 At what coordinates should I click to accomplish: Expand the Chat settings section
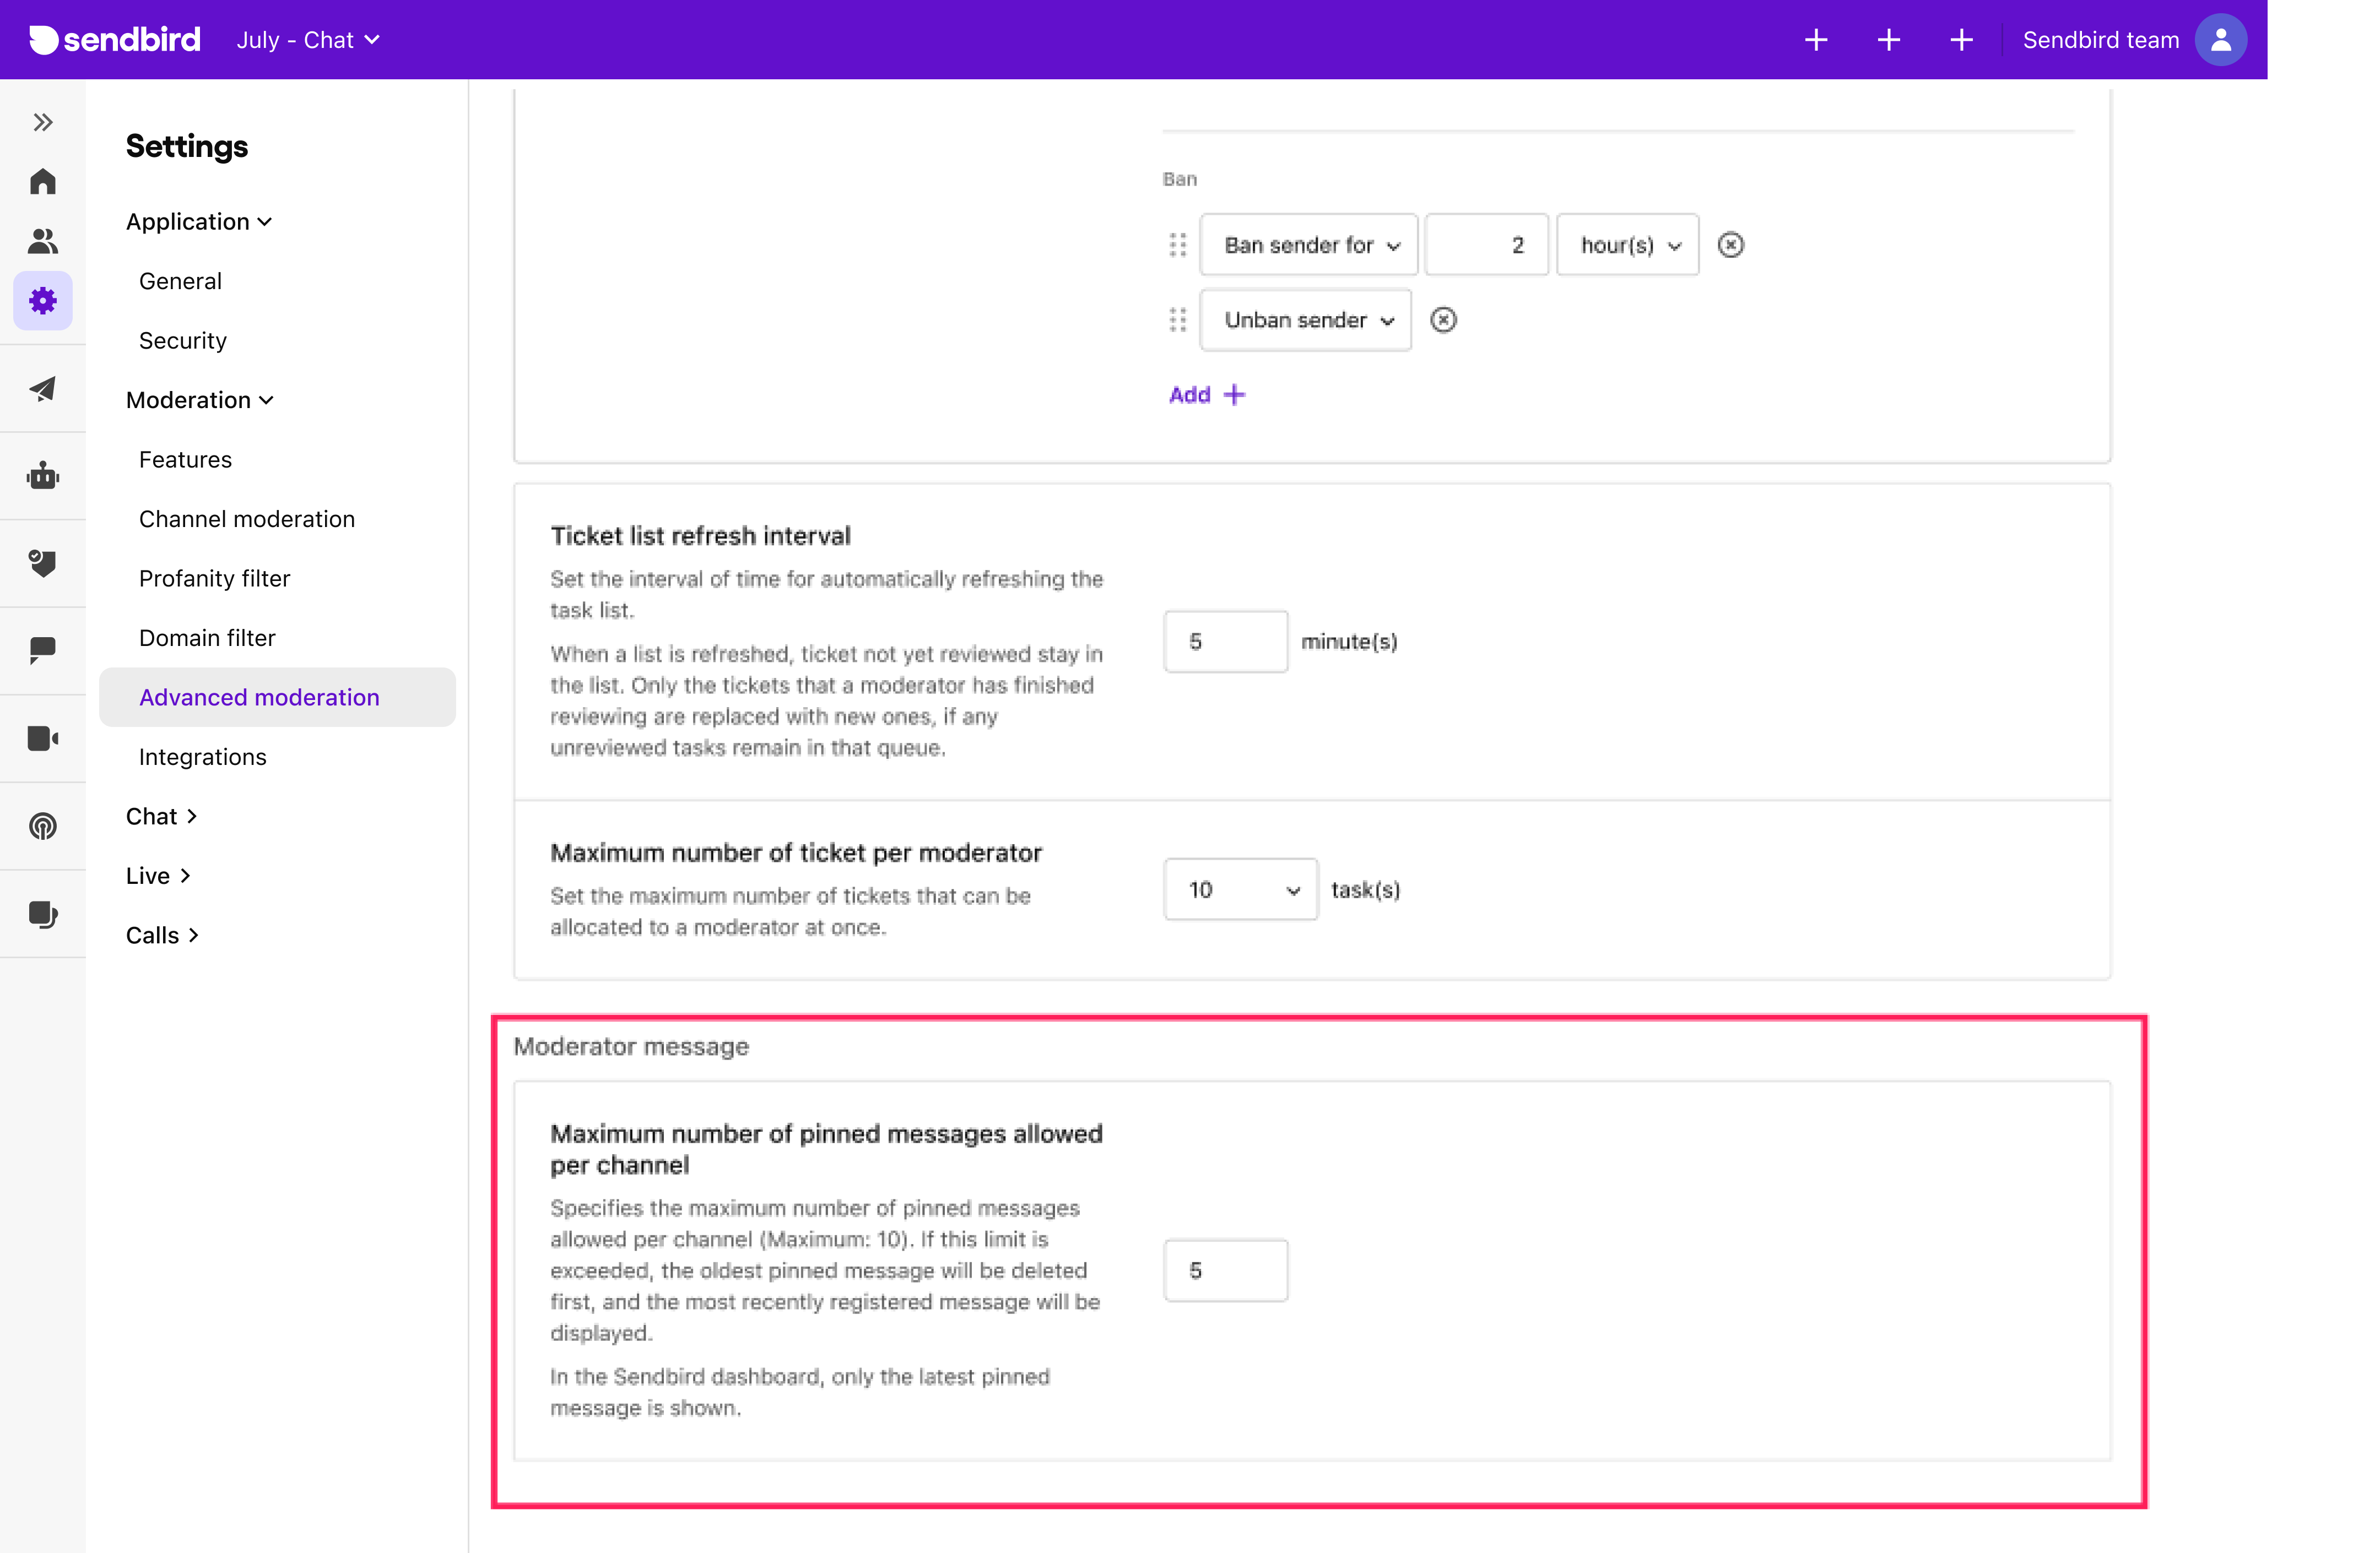click(x=162, y=817)
